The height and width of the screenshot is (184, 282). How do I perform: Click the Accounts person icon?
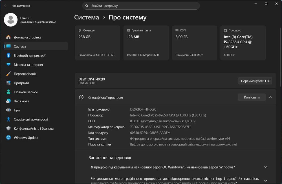point(8,92)
